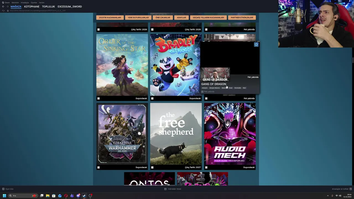The width and height of the screenshot is (354, 199).
Task: Open the Windows Start menu
Action: (x=4, y=196)
